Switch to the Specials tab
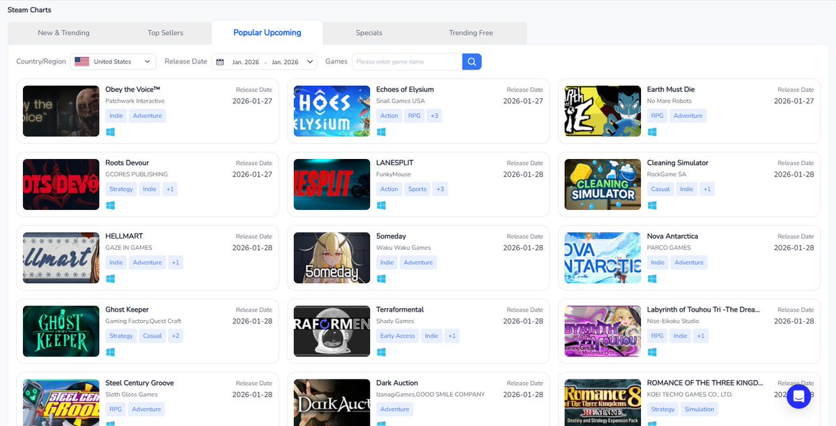 coord(369,33)
